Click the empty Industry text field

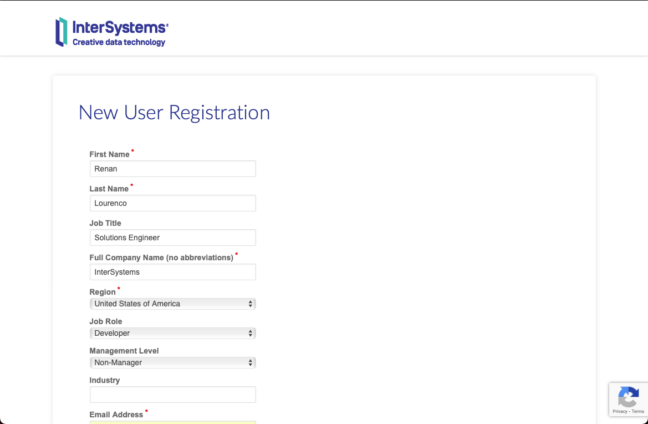(172, 395)
